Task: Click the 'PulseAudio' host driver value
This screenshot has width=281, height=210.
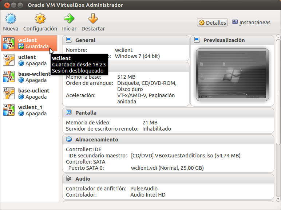Action: pyautogui.click(x=144, y=189)
